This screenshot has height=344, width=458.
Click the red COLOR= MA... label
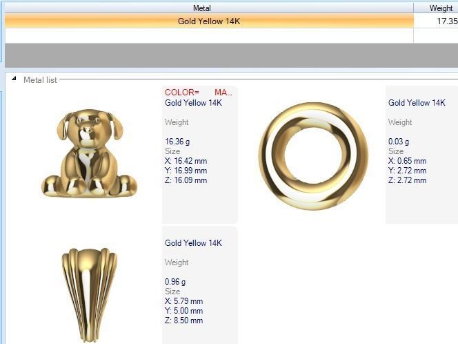click(199, 93)
